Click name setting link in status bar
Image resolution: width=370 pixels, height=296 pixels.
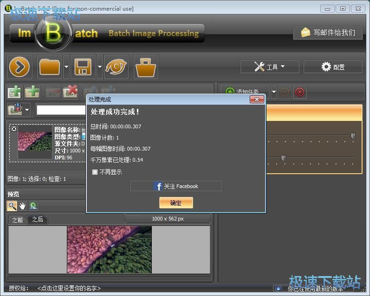point(69,288)
